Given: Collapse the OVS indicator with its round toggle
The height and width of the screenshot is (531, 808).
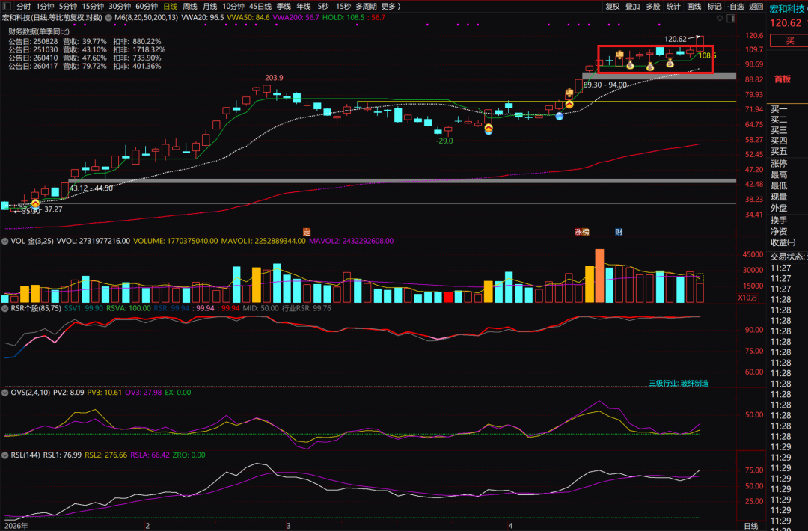Looking at the screenshot, I should 5,393.
